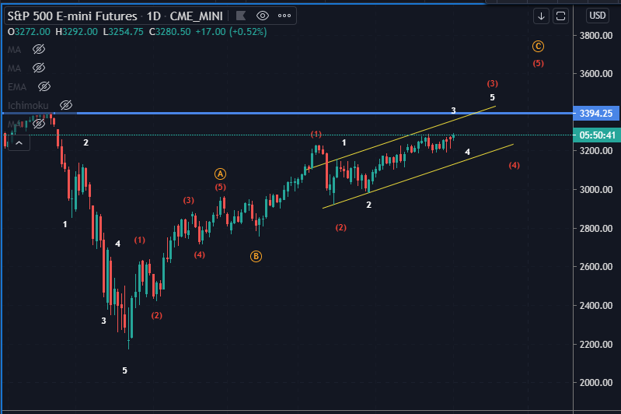The width and height of the screenshot is (621, 414).
Task: Click the 1D interval label
Action: pyautogui.click(x=154, y=16)
